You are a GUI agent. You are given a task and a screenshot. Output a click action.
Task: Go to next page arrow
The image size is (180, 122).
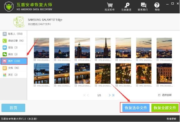(109, 95)
